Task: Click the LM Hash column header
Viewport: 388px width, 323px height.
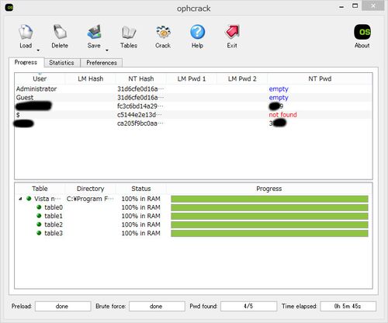Action: (x=91, y=78)
